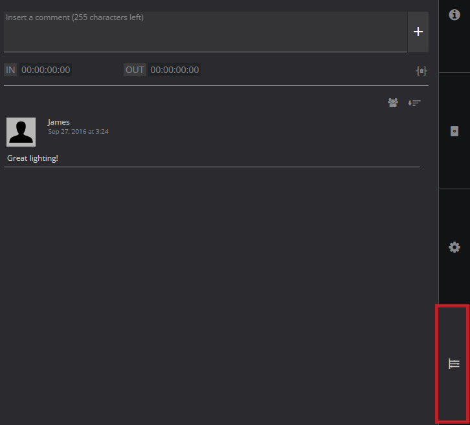Click the plus button to add comment
This screenshot has width=470, height=425.
[418, 32]
